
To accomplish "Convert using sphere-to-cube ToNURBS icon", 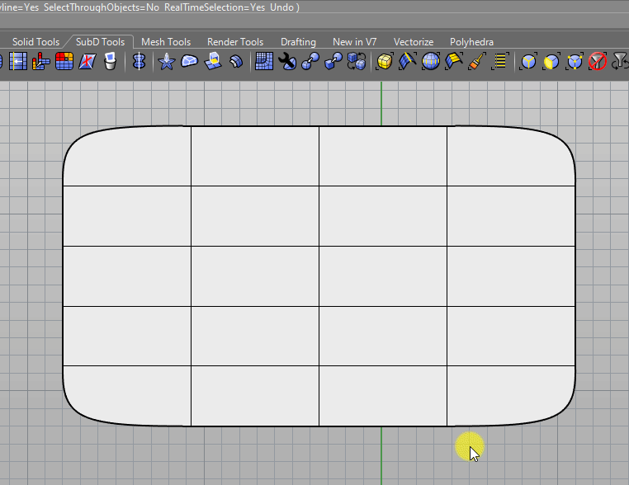I will point(333,61).
